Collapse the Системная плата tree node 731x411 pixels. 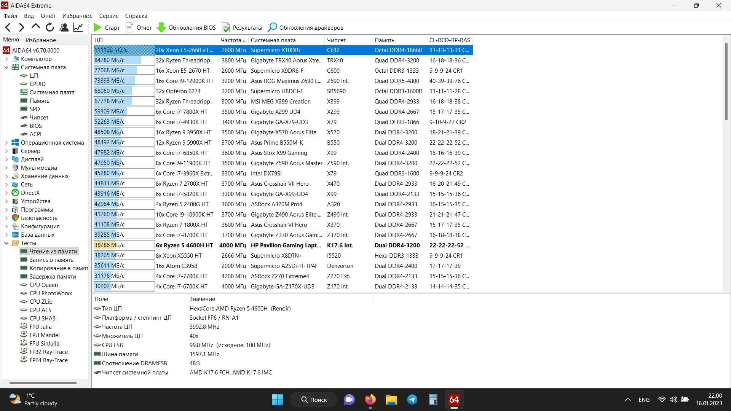pos(6,67)
